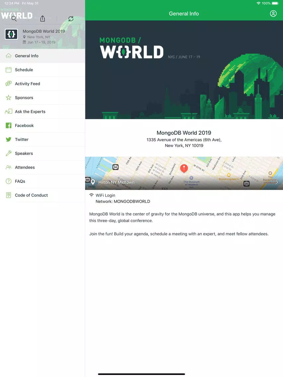Screen dimensions: 283x377
Task: Open Activity Feed menu item
Action: pos(43,84)
